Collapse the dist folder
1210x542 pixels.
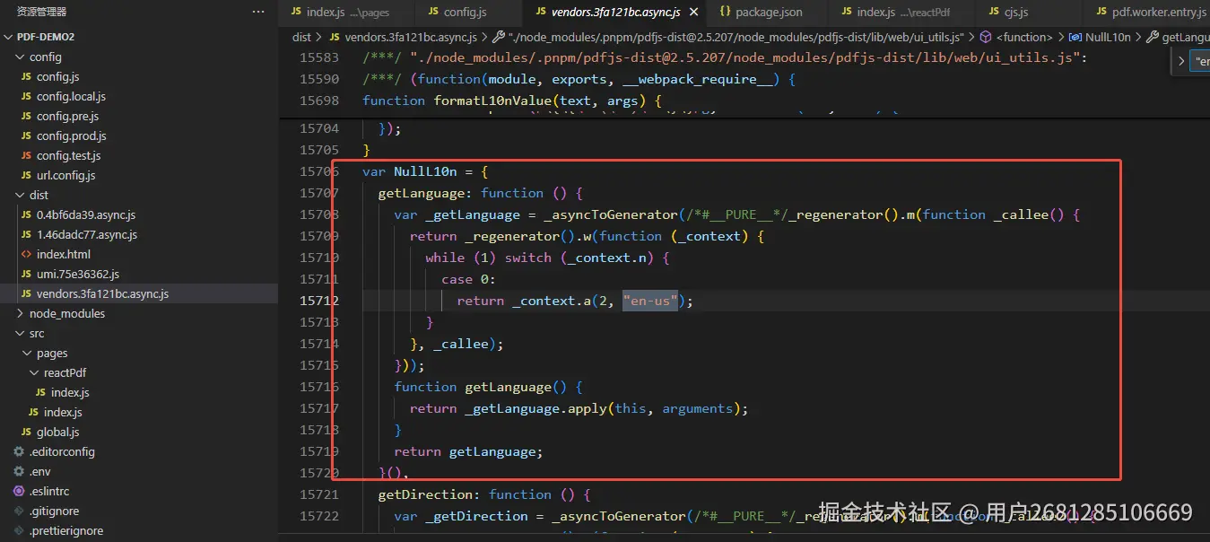pos(21,196)
